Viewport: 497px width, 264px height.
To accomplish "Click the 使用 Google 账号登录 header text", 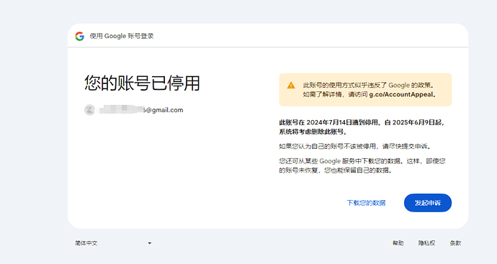I will pos(122,36).
